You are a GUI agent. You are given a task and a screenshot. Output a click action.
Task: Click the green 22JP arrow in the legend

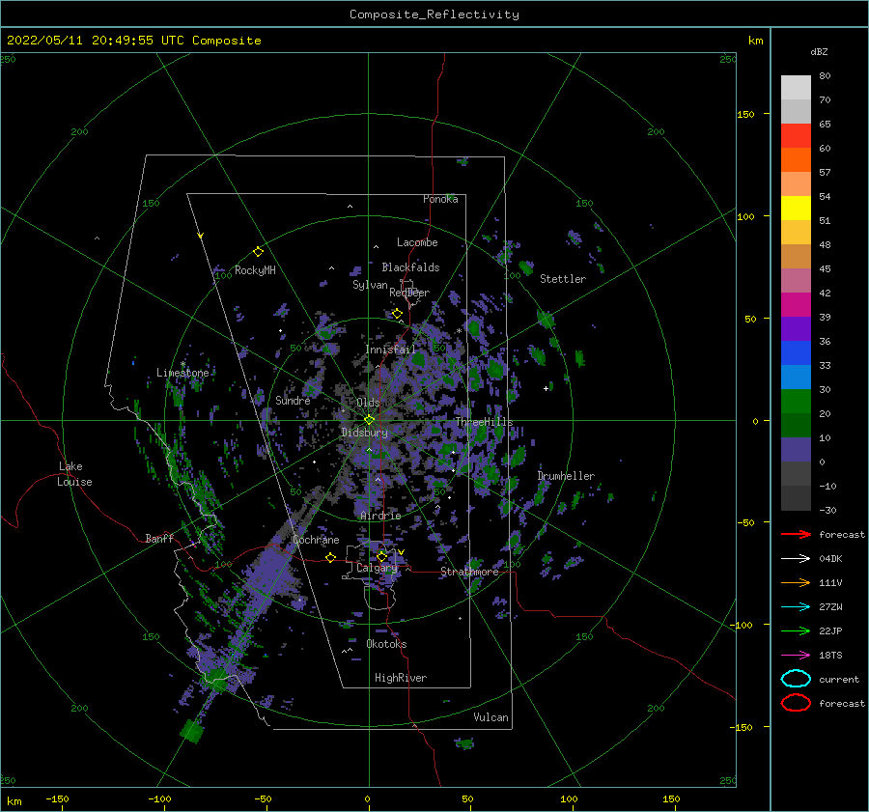tap(796, 630)
